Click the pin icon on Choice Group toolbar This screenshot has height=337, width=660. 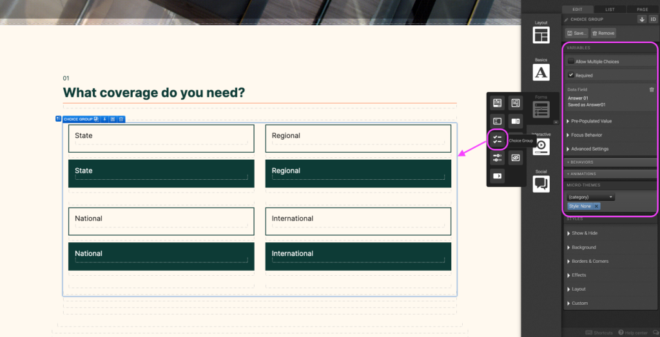pyautogui.click(x=104, y=119)
